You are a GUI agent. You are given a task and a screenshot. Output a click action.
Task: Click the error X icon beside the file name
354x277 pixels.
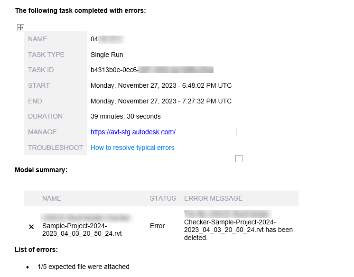pos(31,227)
